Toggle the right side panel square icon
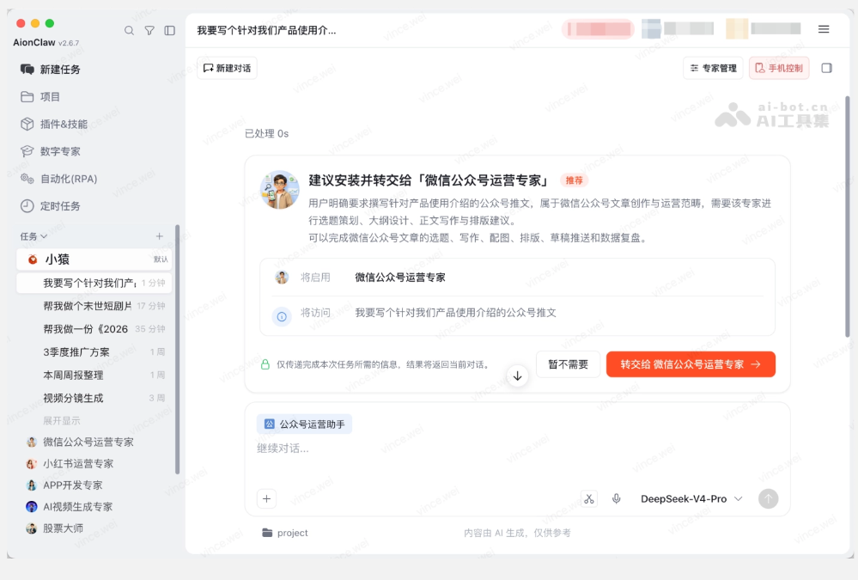 [827, 68]
